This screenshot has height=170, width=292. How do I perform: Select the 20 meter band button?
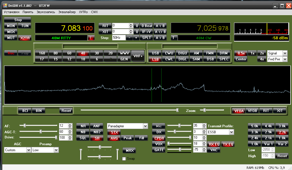(x=110, y=53)
